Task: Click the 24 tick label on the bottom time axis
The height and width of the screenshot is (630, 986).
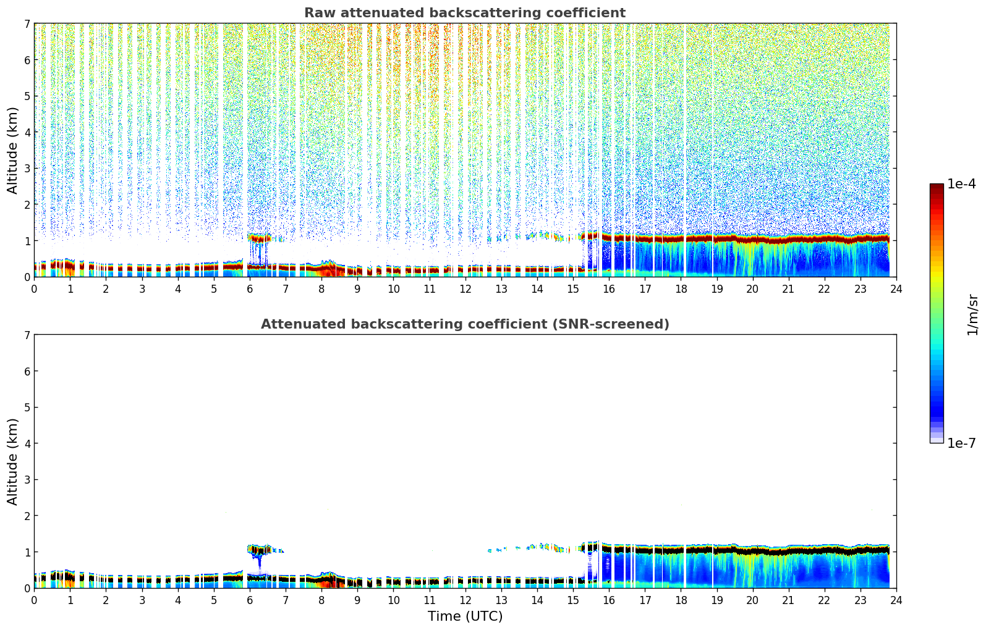Action: [x=896, y=600]
